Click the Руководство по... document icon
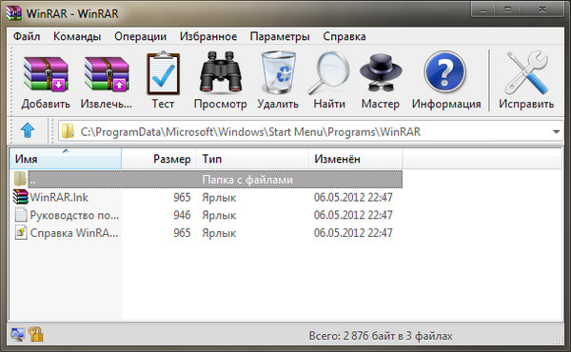 tap(21, 214)
